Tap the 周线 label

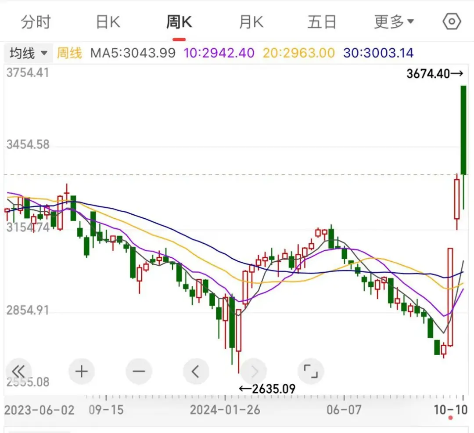[x=69, y=53]
